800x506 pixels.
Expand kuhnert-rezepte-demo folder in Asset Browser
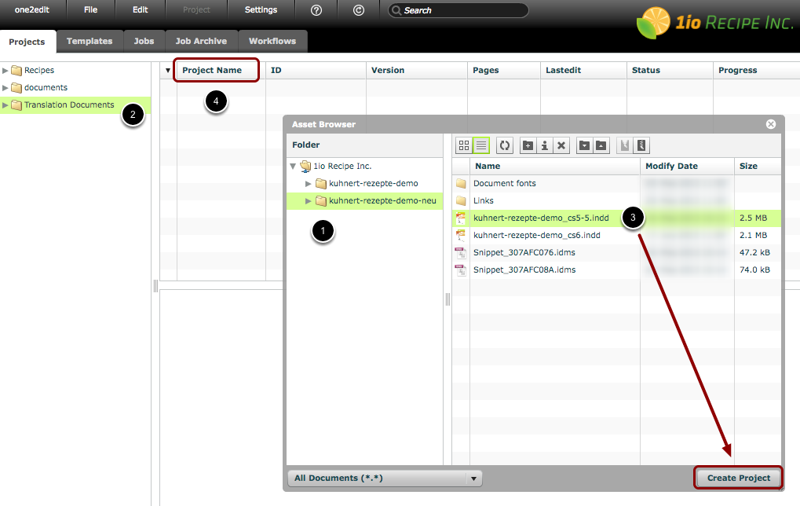click(309, 184)
